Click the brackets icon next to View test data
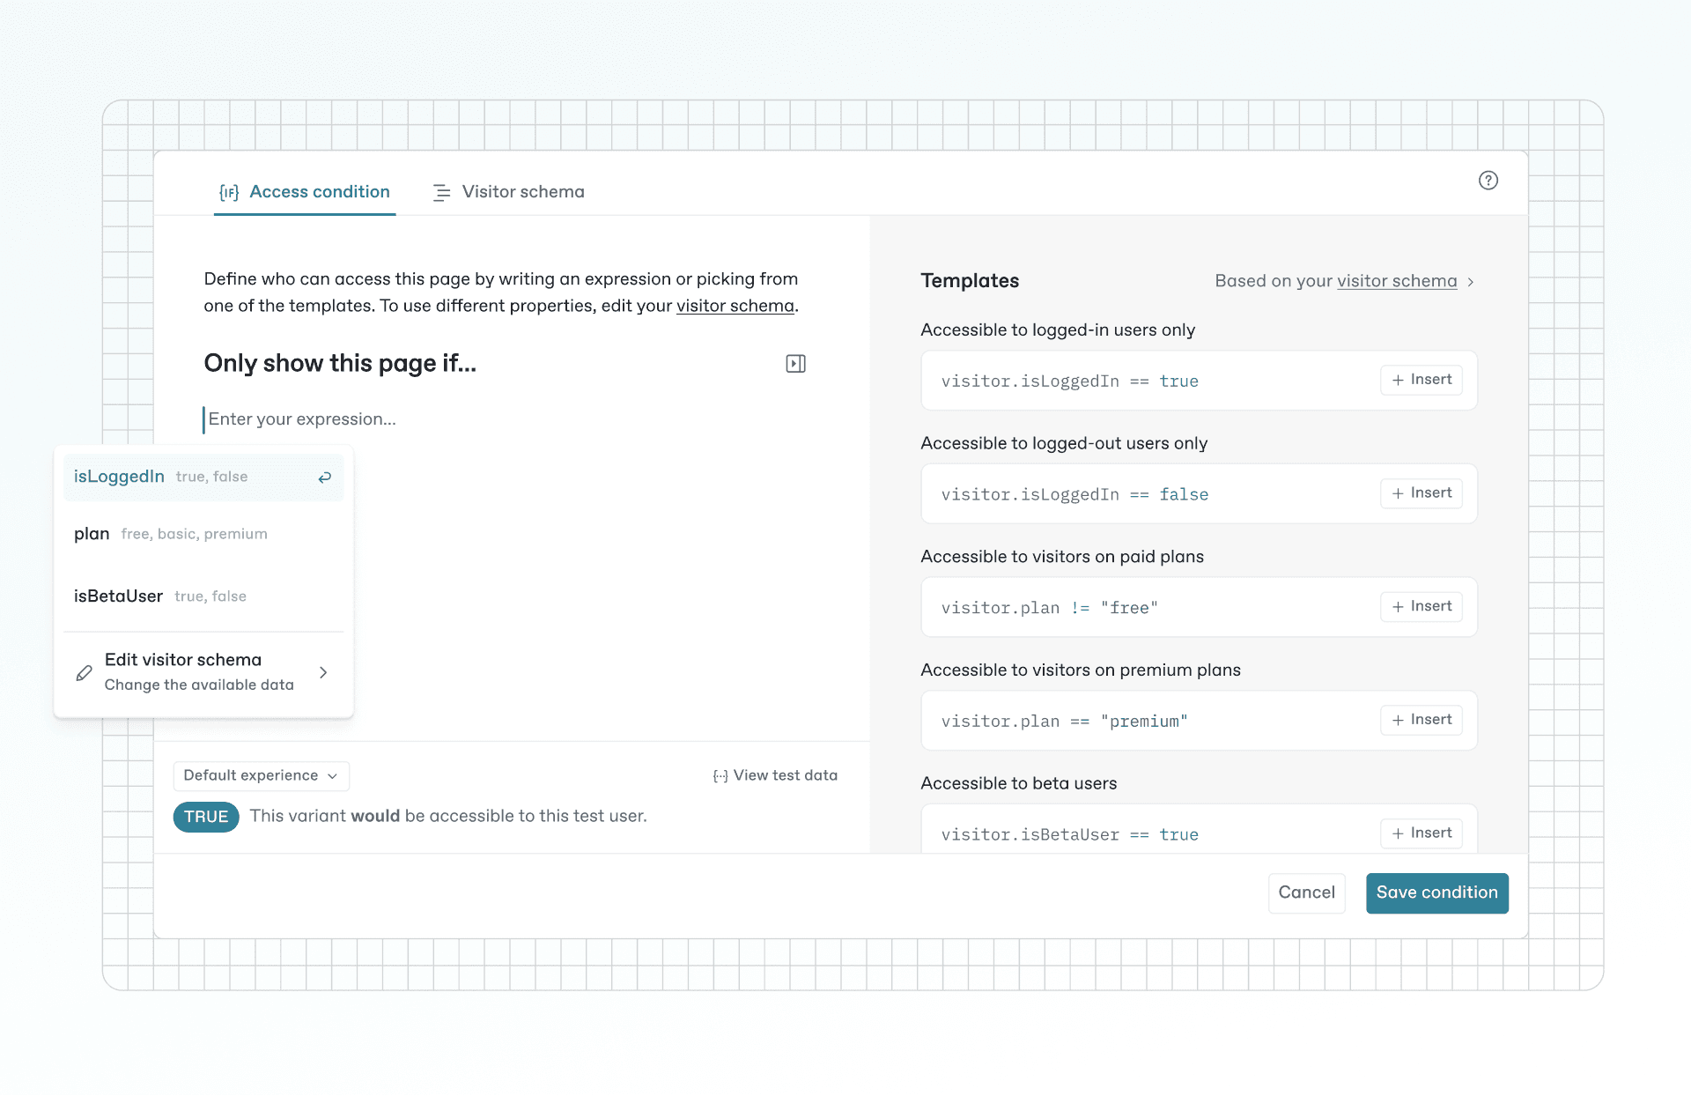This screenshot has height=1096, width=1691. pos(720,776)
